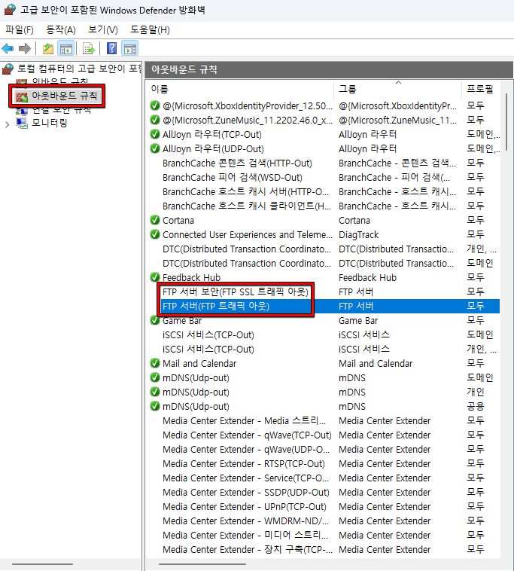The image size is (514, 571).
Task: Select Connected User Experiences and Telemetry rule
Action: 248,234
